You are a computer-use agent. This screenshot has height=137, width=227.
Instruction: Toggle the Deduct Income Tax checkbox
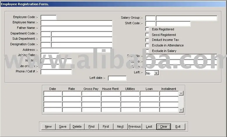147,40
